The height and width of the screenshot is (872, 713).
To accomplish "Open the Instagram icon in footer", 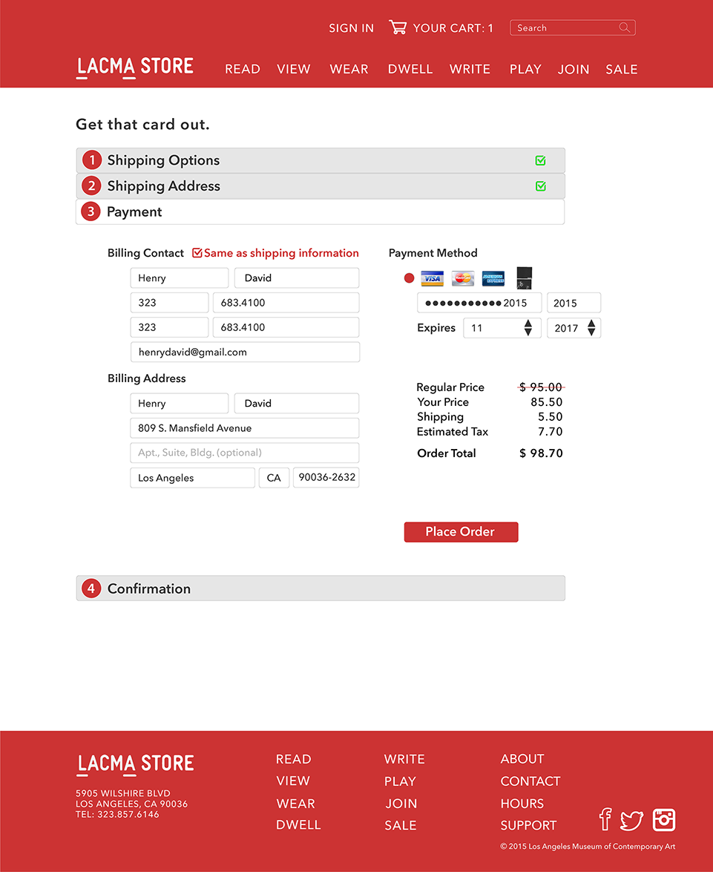I will coord(664,819).
